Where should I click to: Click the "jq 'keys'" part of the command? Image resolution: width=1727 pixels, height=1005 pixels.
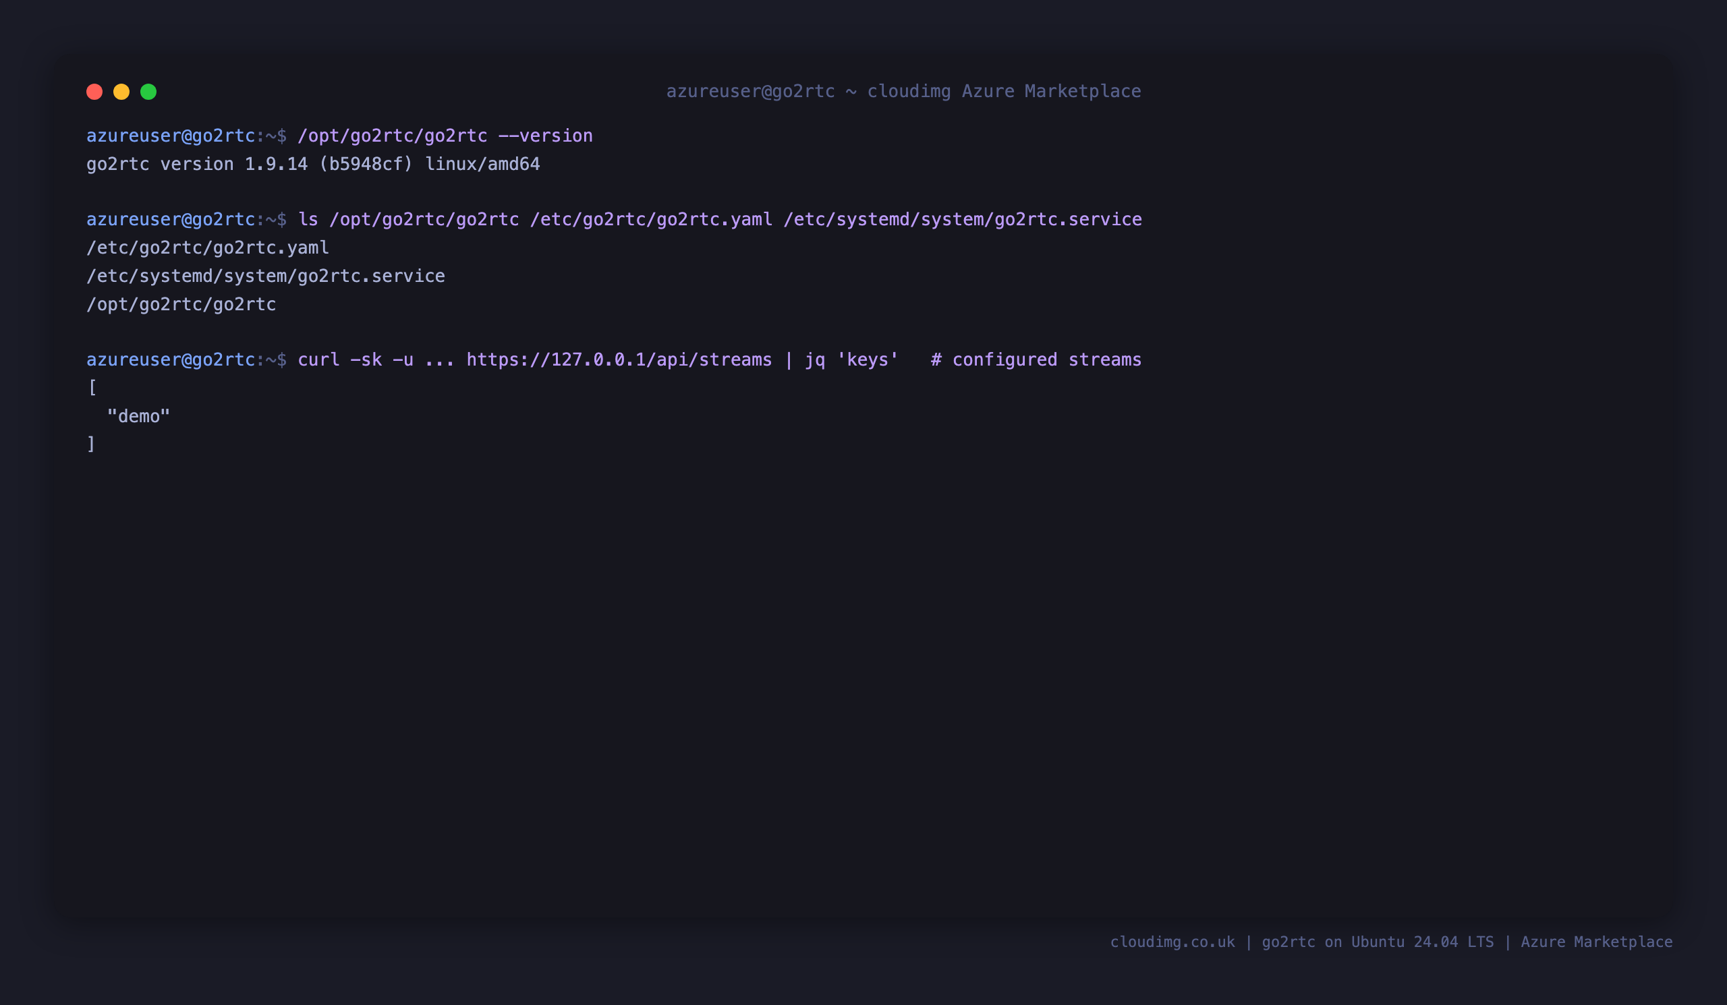tap(852, 360)
